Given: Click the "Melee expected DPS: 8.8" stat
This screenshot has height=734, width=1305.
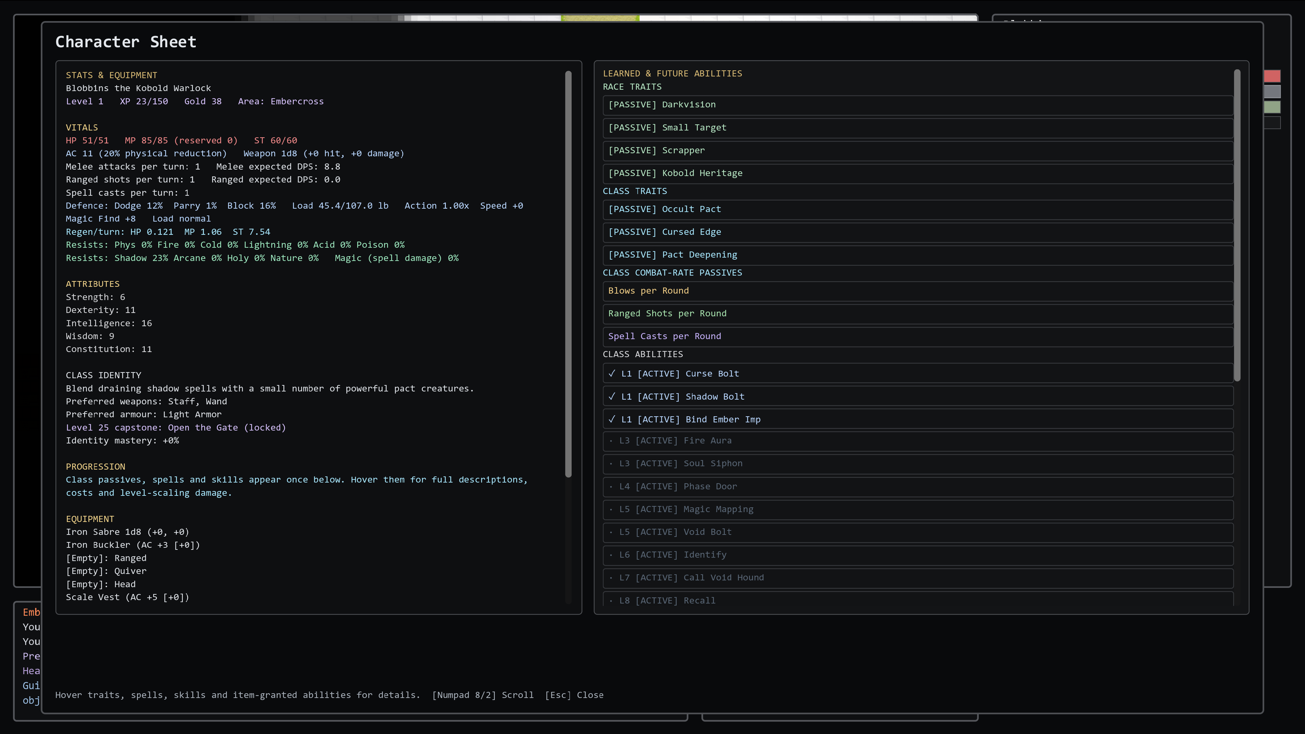Looking at the screenshot, I should pos(278,167).
